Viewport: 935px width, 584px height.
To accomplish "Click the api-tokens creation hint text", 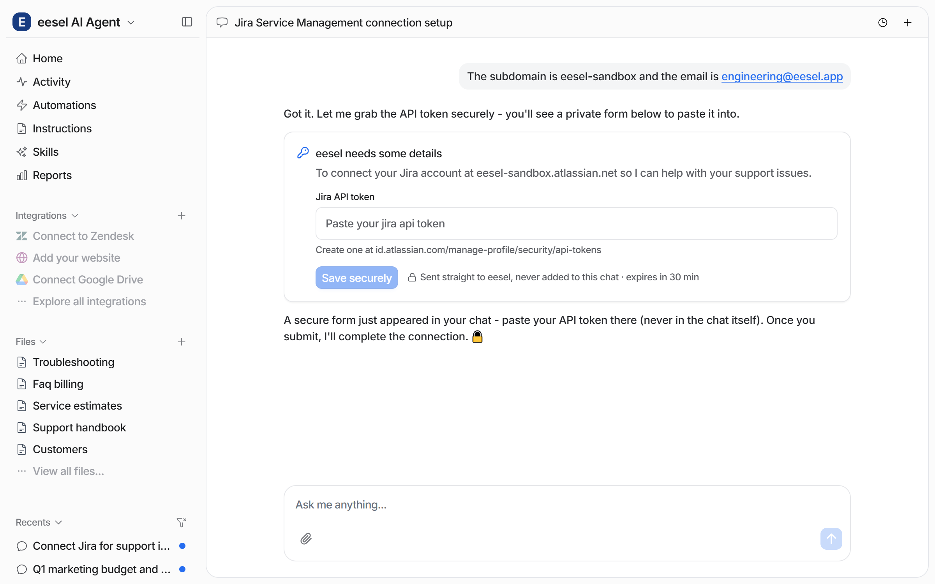I will 458,250.
